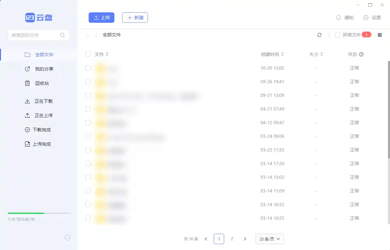The height and width of the screenshot is (250, 390).
Task: Select page 2 in pagination
Action: click(x=232, y=239)
